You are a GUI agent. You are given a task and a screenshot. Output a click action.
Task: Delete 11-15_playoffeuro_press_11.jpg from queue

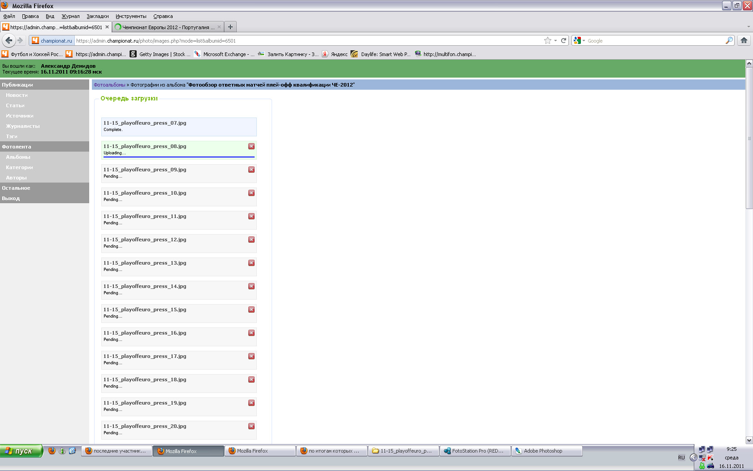tap(251, 216)
